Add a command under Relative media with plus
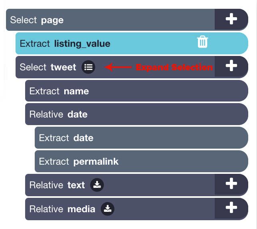Viewport: 257px width, 229px height. click(231, 208)
